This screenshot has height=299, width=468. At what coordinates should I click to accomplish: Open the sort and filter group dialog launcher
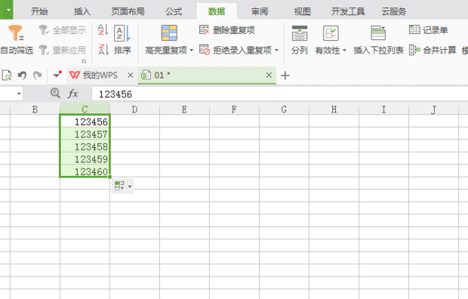[x=84, y=61]
